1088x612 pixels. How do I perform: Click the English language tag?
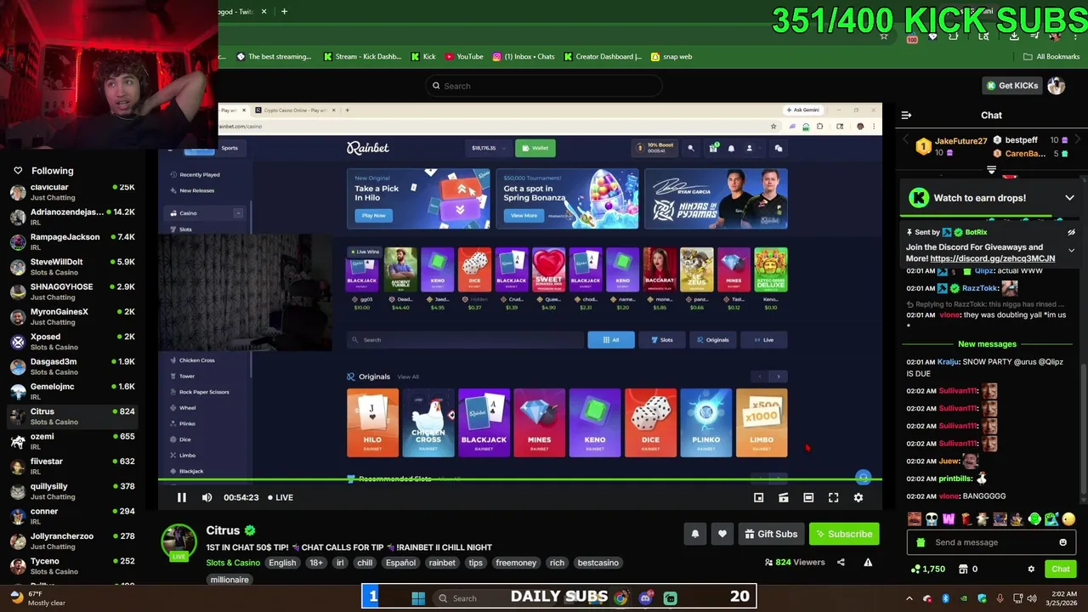click(282, 563)
